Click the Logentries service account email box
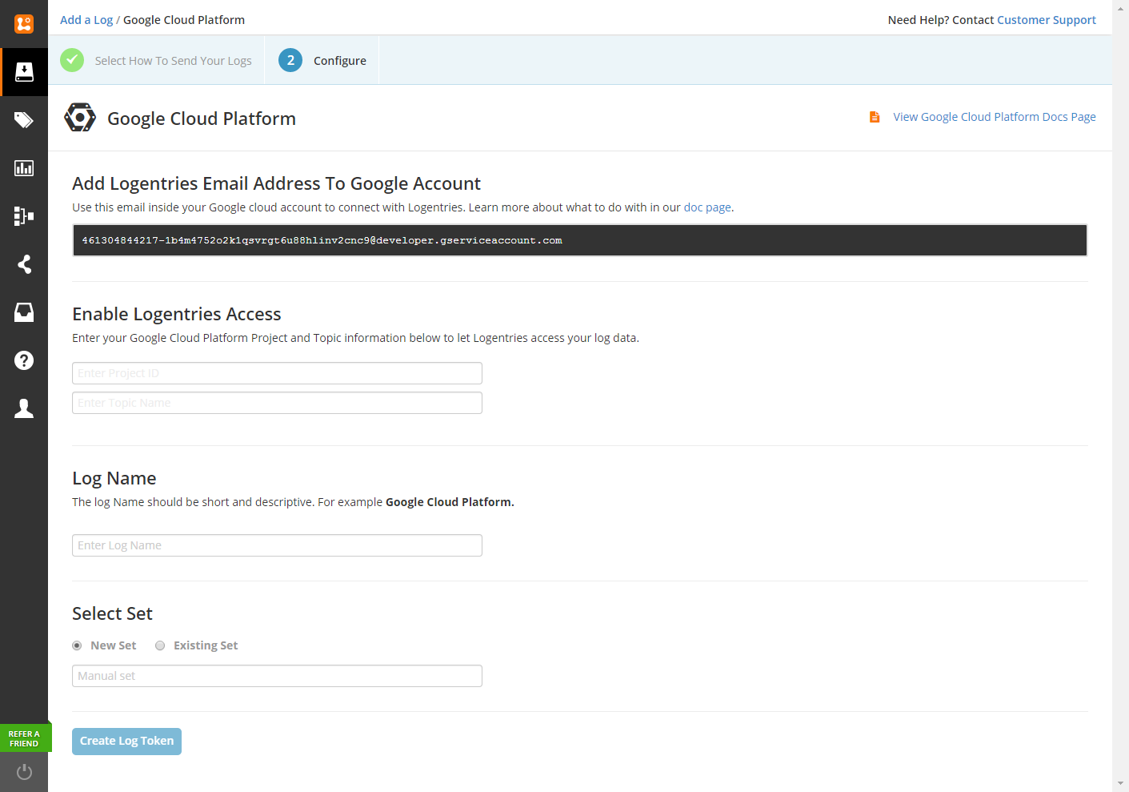 [579, 240]
